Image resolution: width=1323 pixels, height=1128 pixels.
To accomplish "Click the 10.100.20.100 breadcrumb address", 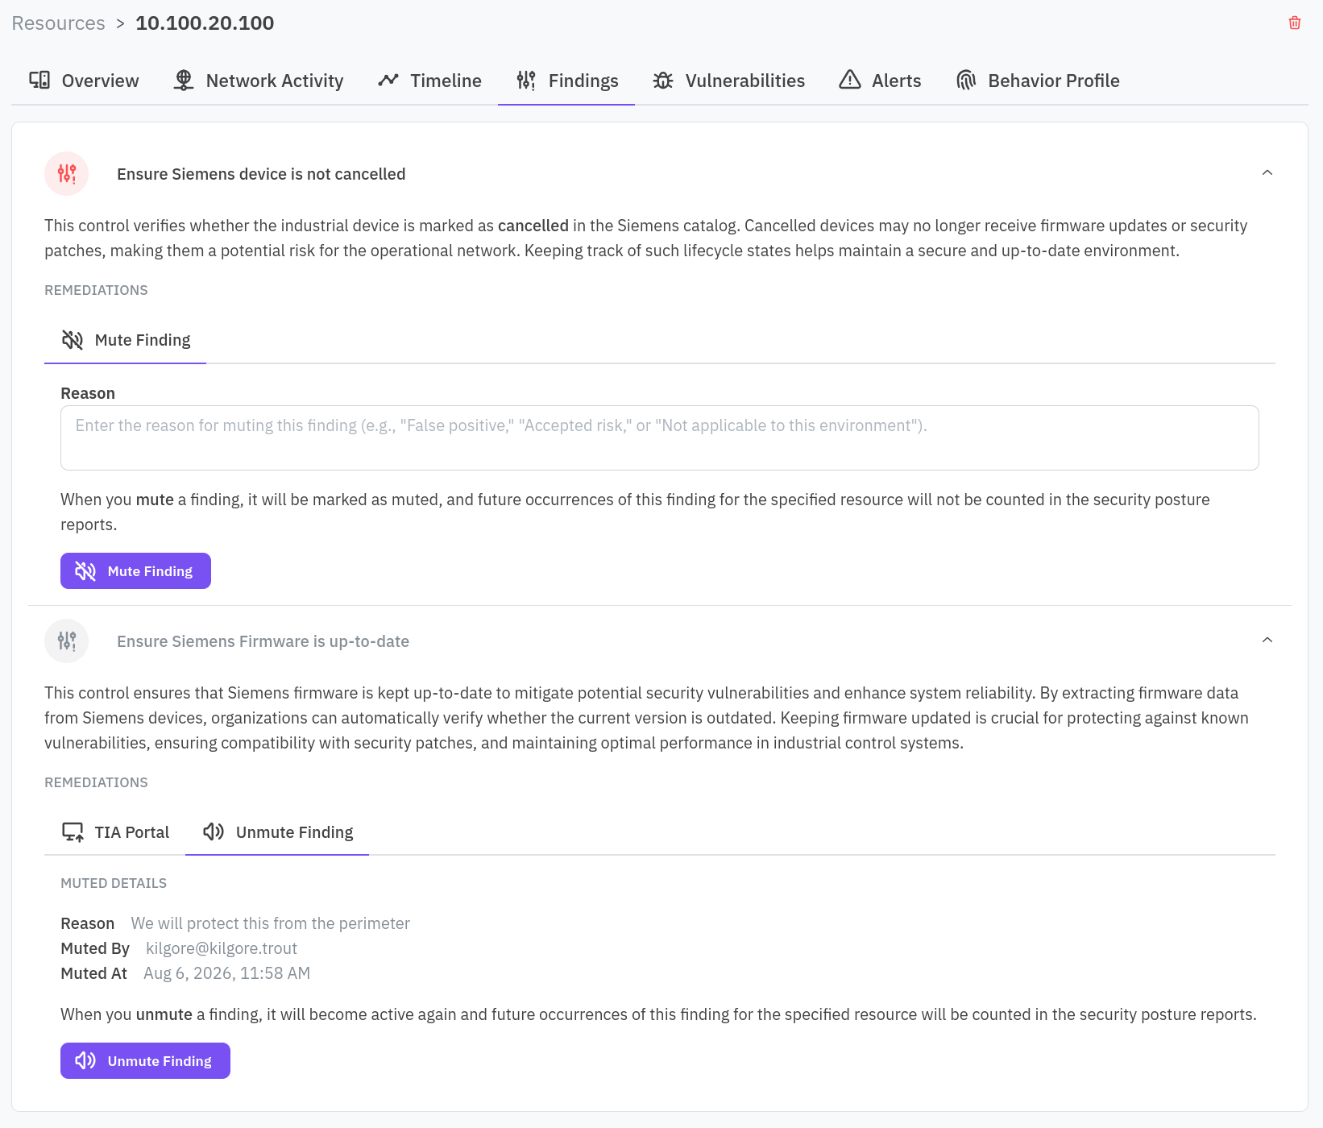I will (x=205, y=23).
